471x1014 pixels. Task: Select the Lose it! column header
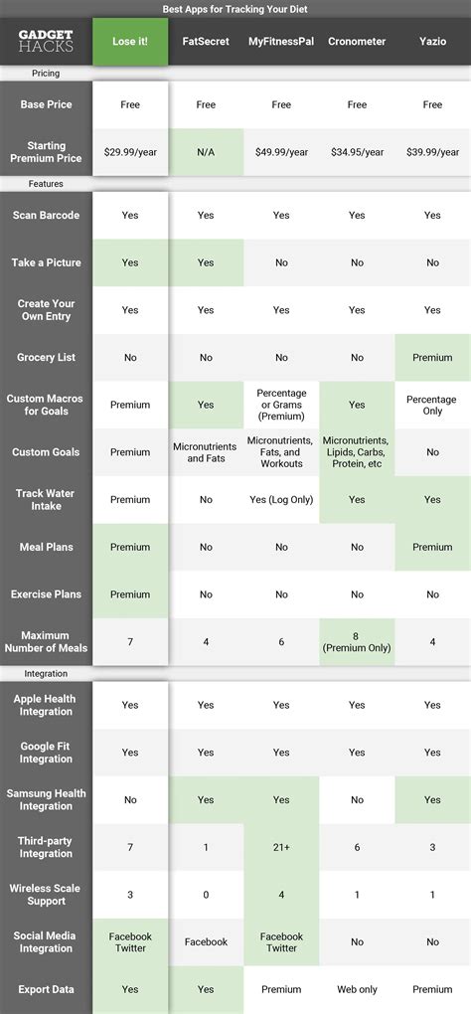(x=130, y=42)
